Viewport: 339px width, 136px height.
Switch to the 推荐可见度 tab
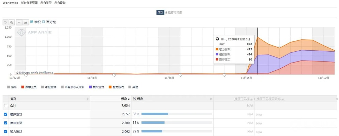(175, 13)
